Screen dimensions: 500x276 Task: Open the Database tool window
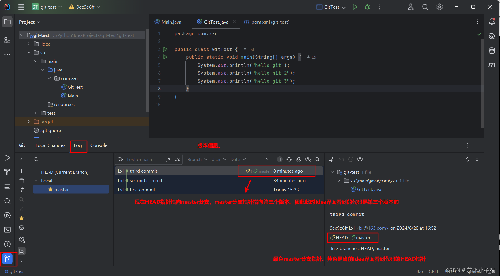point(492,50)
